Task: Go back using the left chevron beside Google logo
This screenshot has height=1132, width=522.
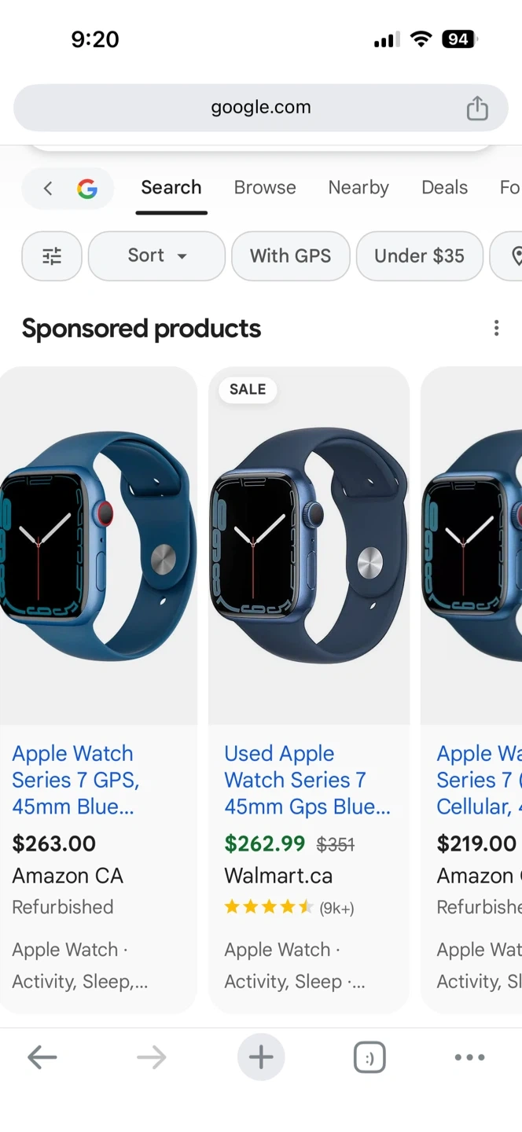Action: point(48,189)
